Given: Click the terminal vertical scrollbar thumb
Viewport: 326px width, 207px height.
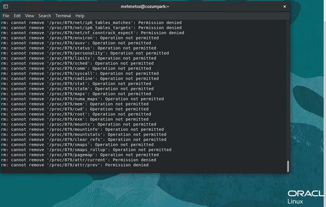Looking at the screenshot, I should [288, 166].
